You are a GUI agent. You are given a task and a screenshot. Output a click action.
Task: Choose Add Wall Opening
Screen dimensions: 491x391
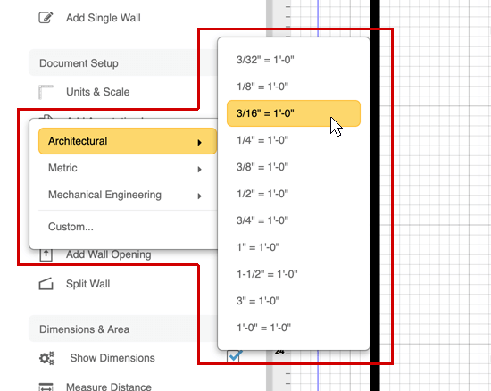109,254
